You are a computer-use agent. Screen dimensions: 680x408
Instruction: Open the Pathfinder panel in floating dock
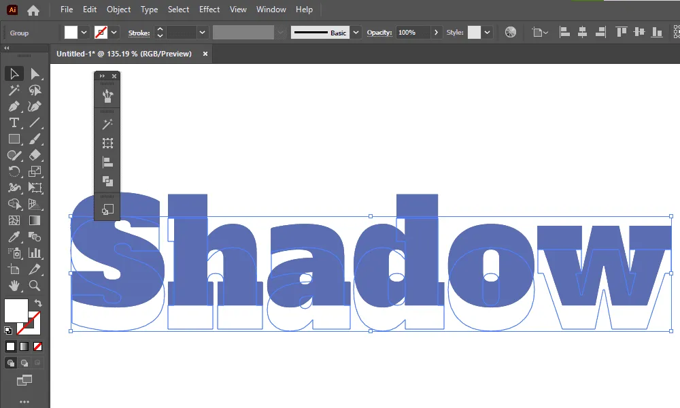click(x=107, y=182)
